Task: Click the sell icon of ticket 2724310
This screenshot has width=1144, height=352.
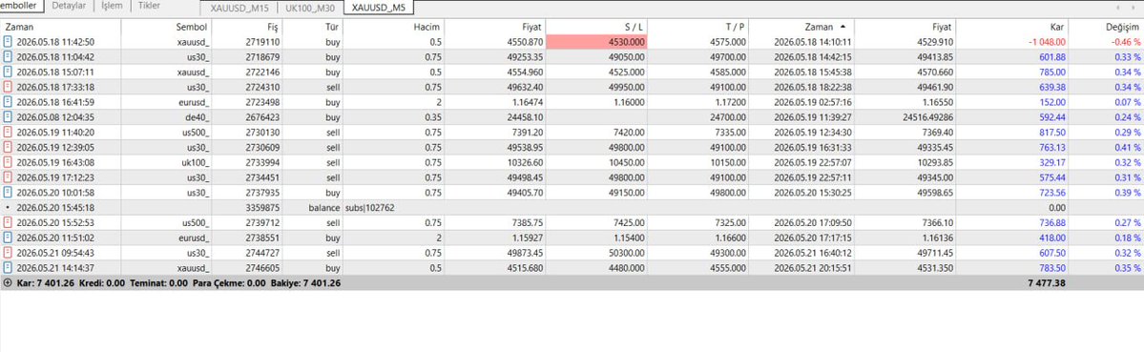Action: click(x=8, y=88)
